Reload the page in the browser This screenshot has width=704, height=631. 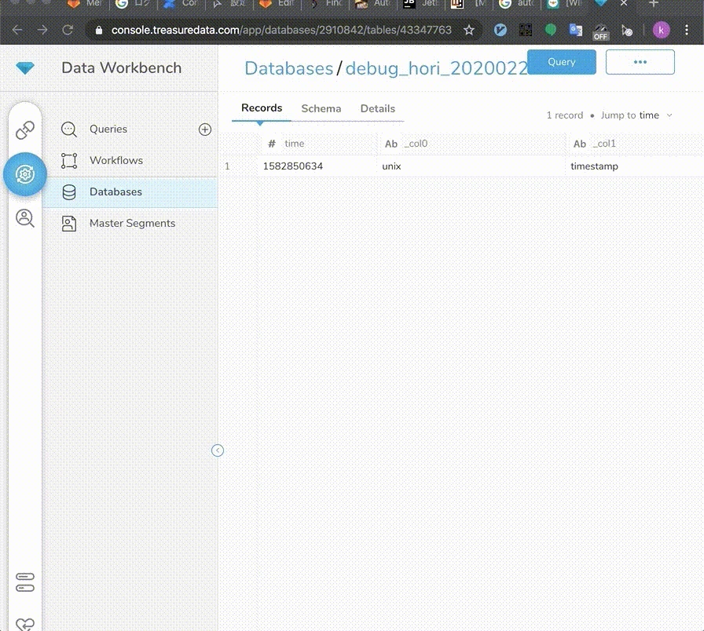(x=68, y=30)
